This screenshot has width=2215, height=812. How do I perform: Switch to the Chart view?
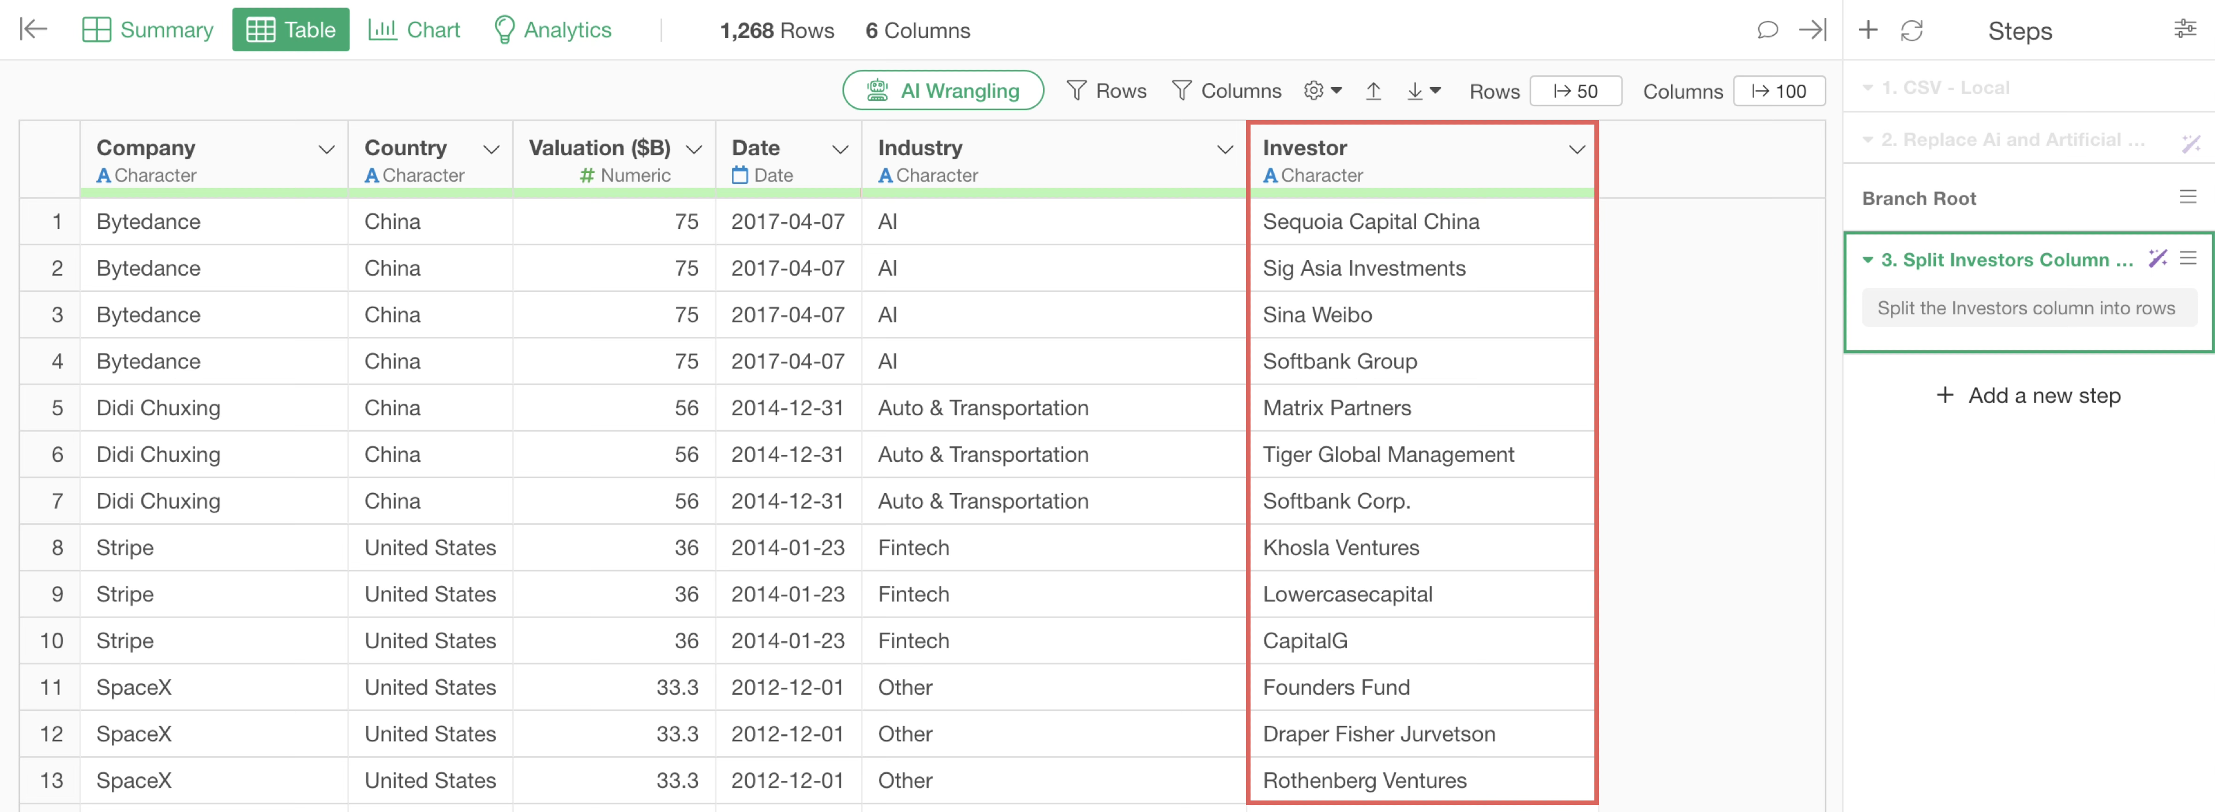point(415,30)
